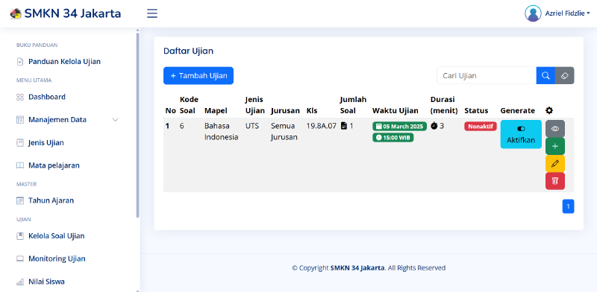597x292 pixels.
Task: Click the Nonaktif status badge
Action: 481,127
